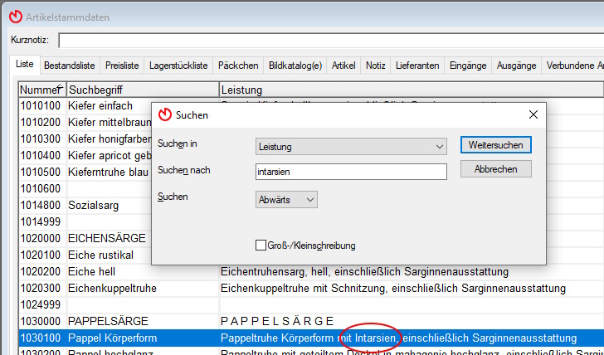Open the Ausgänge tab

coord(516,66)
